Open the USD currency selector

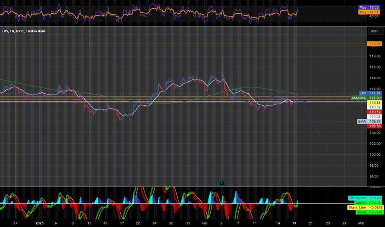(x=375, y=31)
